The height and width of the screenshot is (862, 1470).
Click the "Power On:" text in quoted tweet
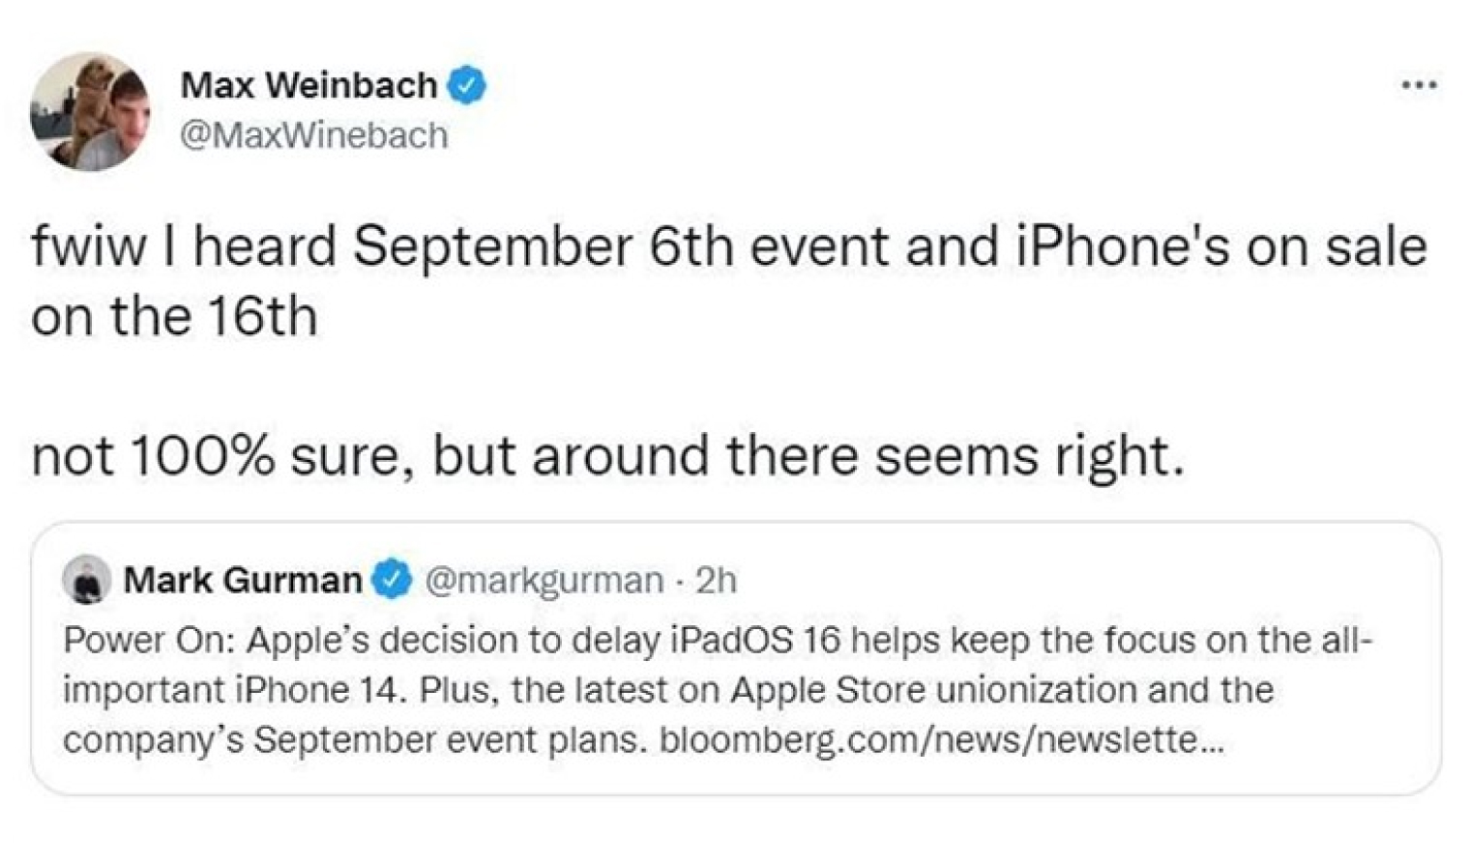[148, 640]
